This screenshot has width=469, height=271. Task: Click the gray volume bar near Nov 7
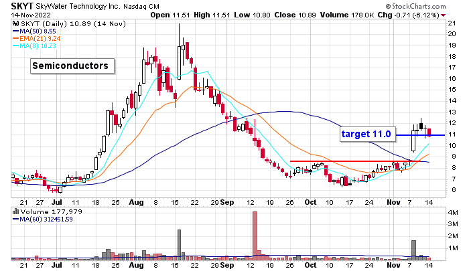[413, 250]
